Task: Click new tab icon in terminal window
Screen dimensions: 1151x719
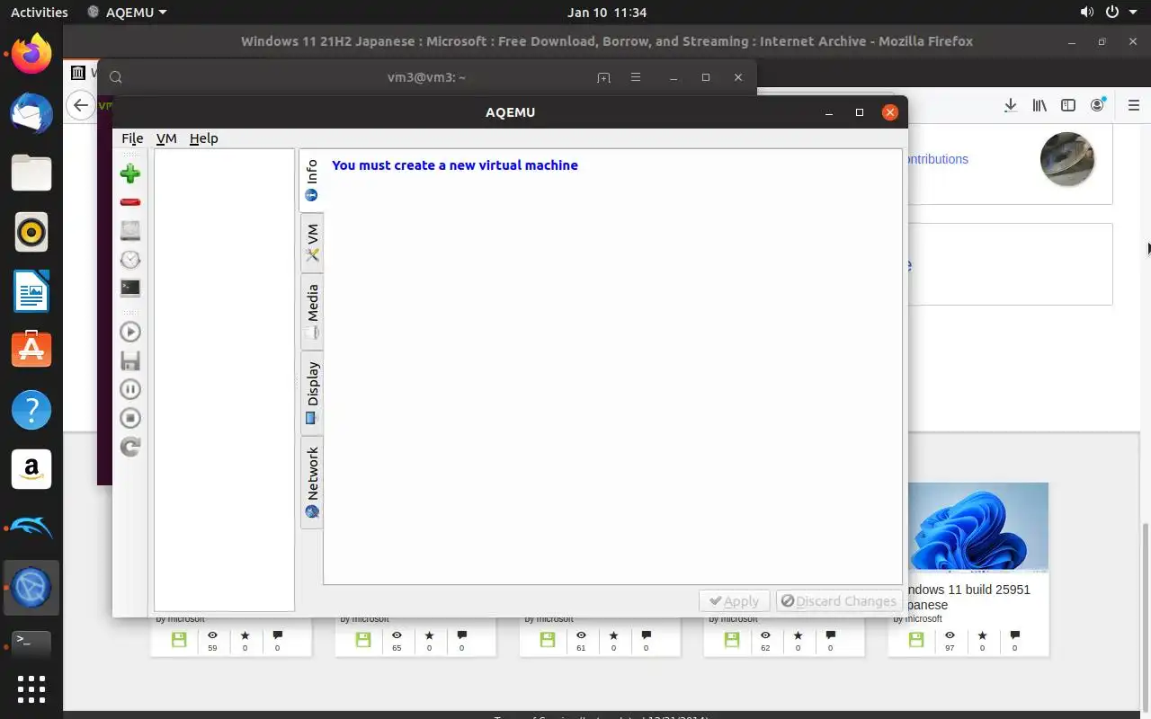Action: pyautogui.click(x=603, y=77)
